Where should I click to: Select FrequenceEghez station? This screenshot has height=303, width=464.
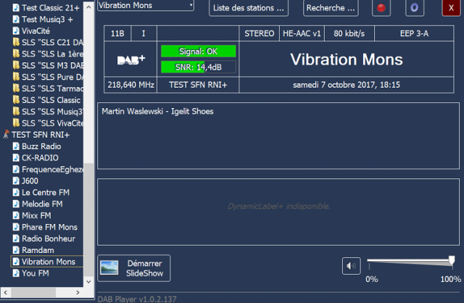pyautogui.click(x=48, y=169)
